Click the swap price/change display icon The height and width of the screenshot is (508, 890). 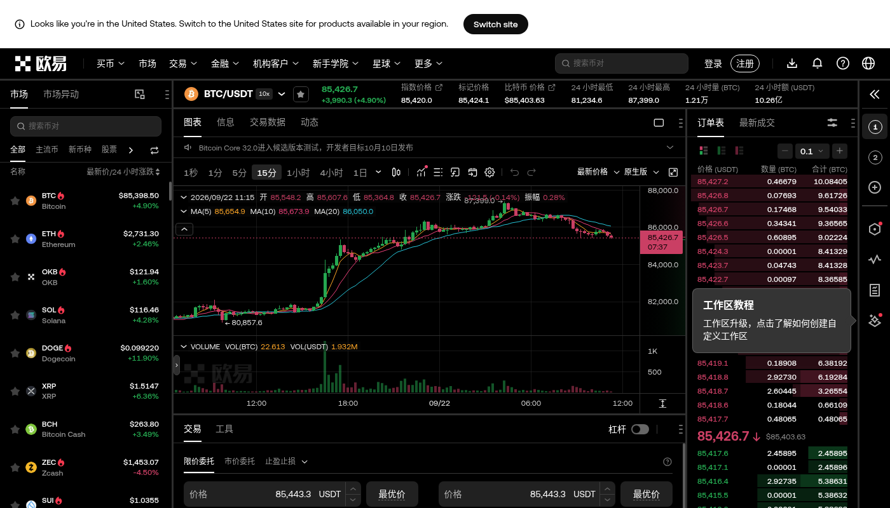click(x=154, y=150)
